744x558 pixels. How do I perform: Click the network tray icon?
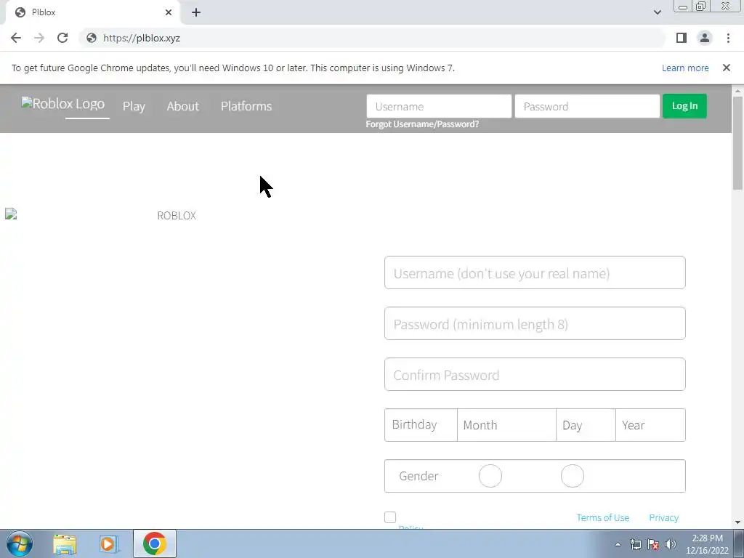635,544
